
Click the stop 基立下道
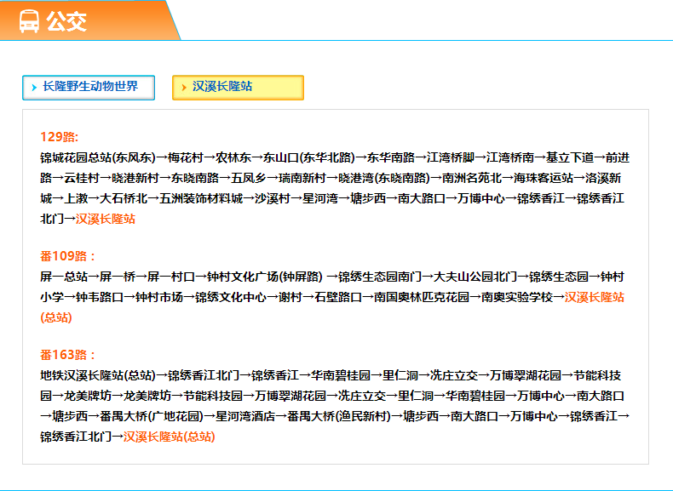pyautogui.click(x=570, y=157)
